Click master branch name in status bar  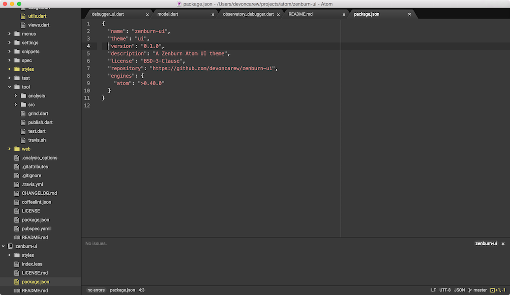click(480, 290)
